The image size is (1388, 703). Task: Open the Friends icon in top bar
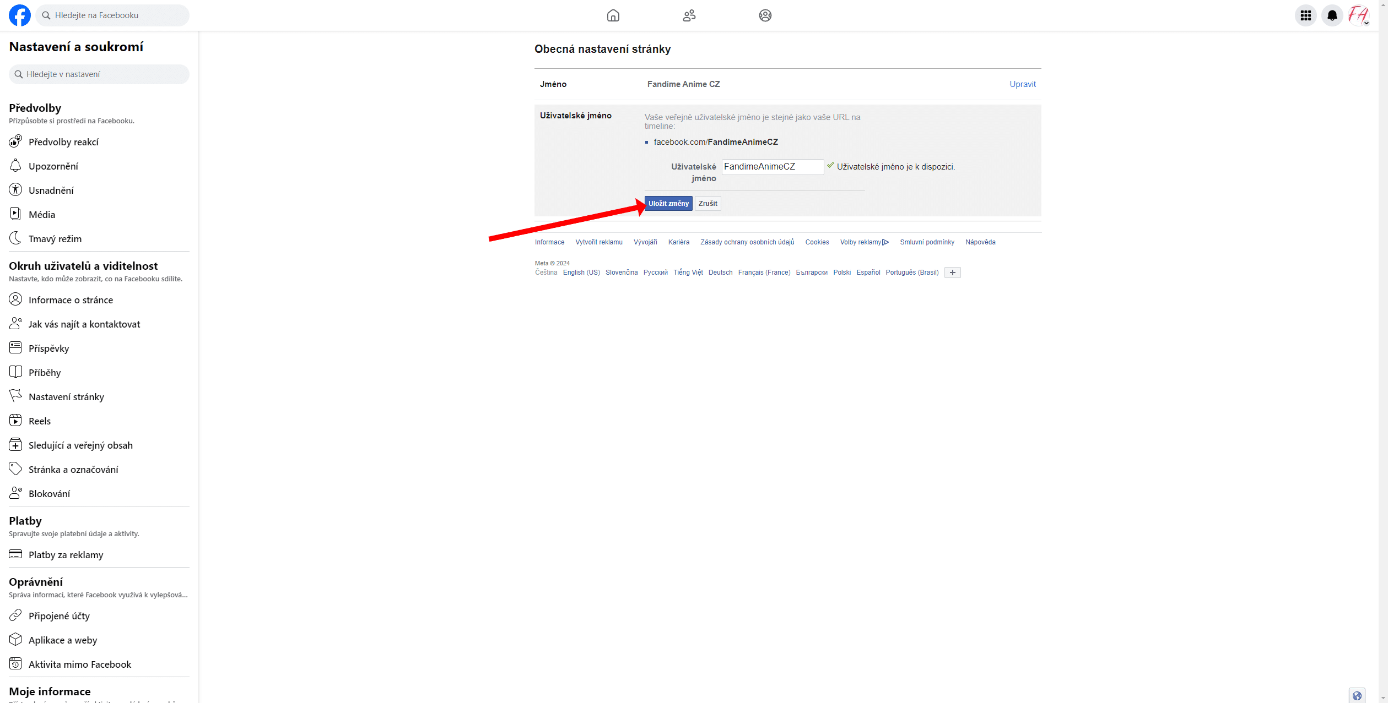pyautogui.click(x=689, y=15)
